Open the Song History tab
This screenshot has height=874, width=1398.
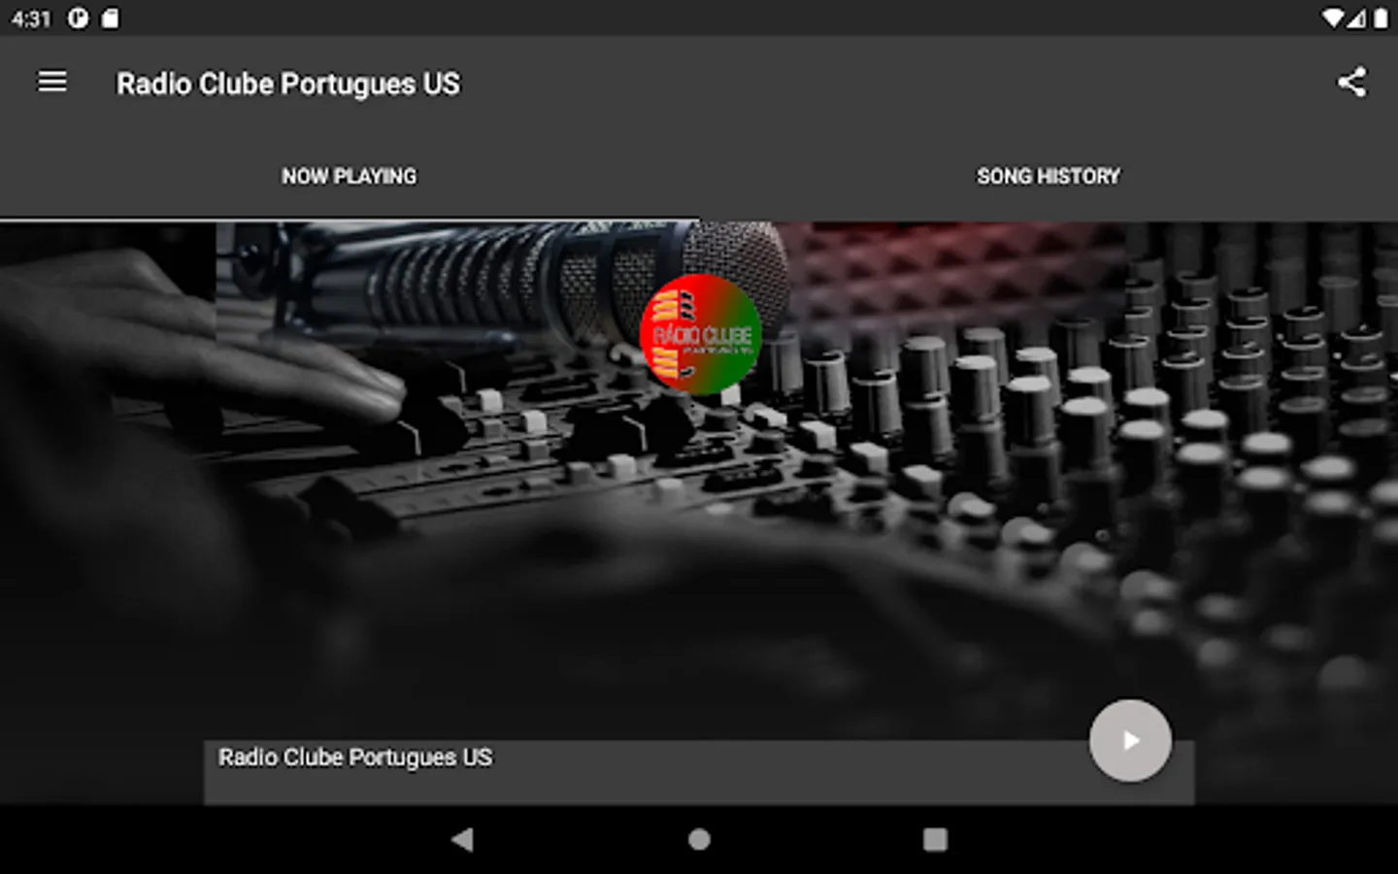1048,176
